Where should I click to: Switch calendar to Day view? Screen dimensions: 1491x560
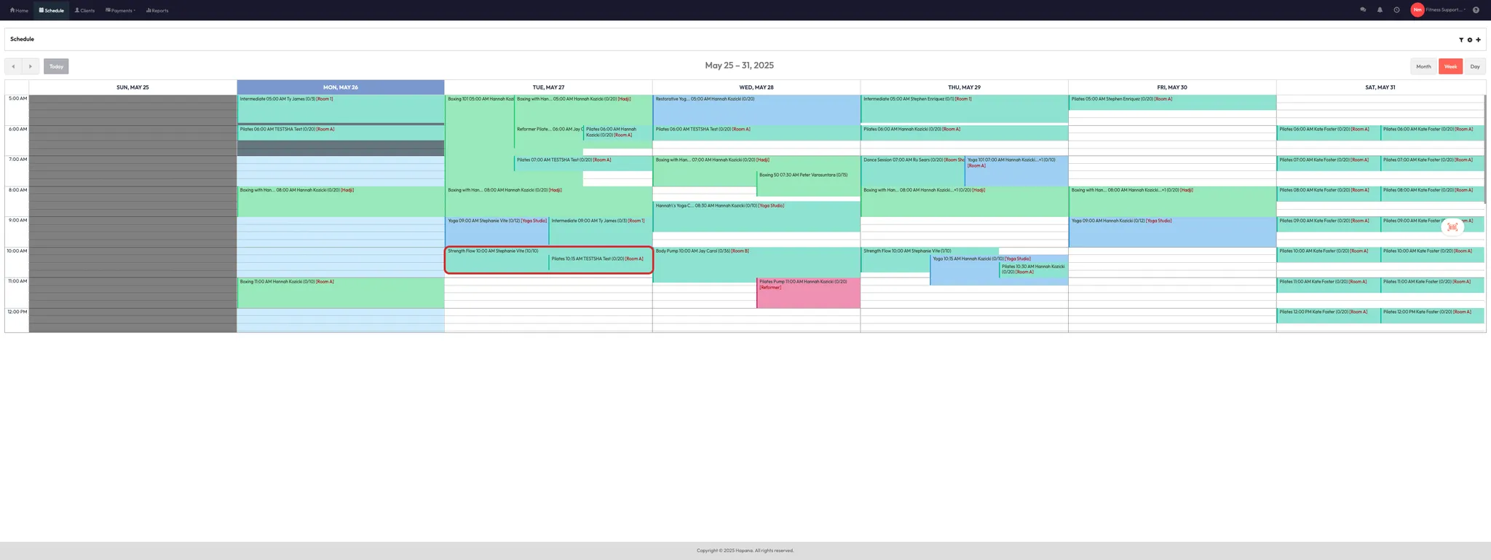coord(1474,66)
